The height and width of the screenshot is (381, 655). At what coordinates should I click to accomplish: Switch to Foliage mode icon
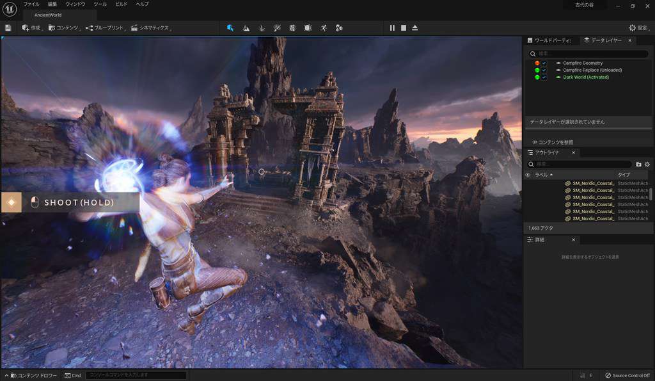click(x=262, y=28)
